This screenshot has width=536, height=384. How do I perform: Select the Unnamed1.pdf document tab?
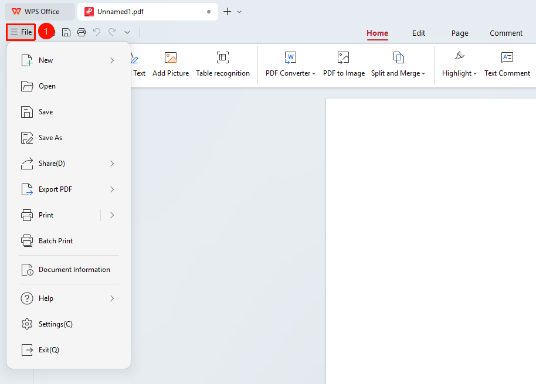148,12
